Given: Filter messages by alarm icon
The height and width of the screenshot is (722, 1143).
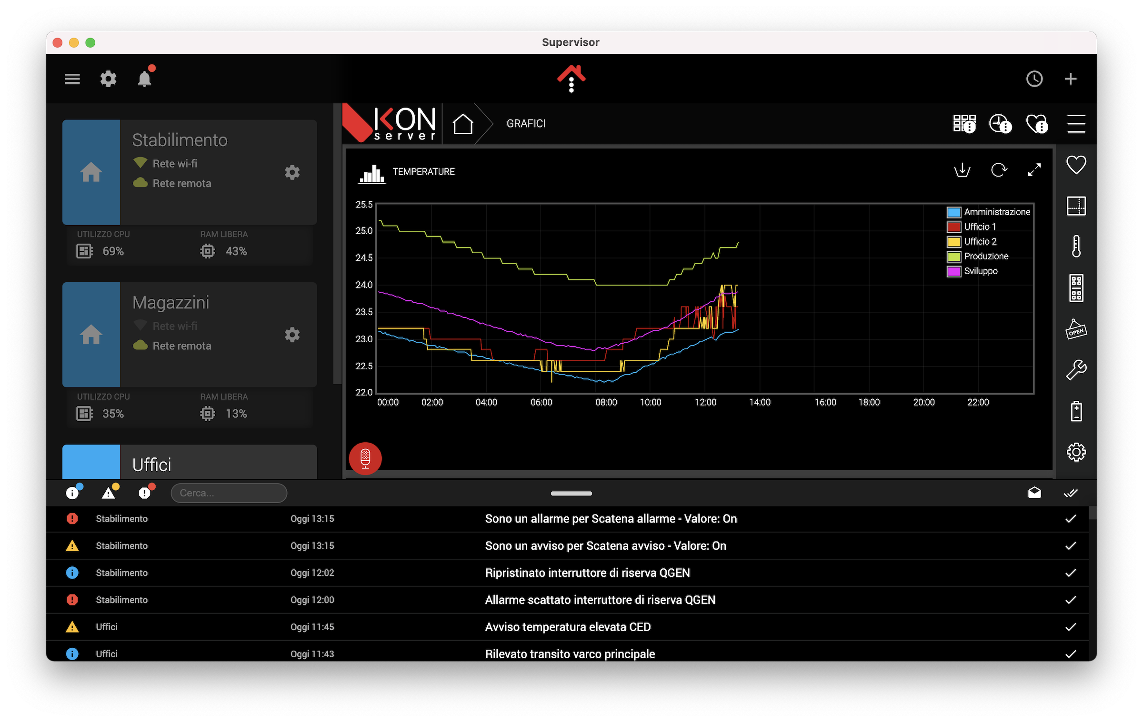Looking at the screenshot, I should [145, 493].
